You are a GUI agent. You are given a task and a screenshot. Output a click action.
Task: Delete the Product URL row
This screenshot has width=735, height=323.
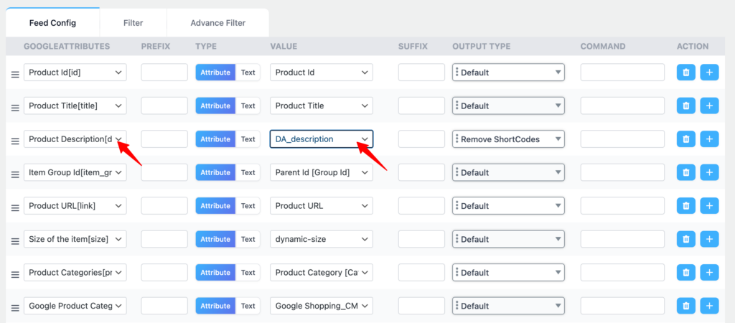(x=685, y=206)
